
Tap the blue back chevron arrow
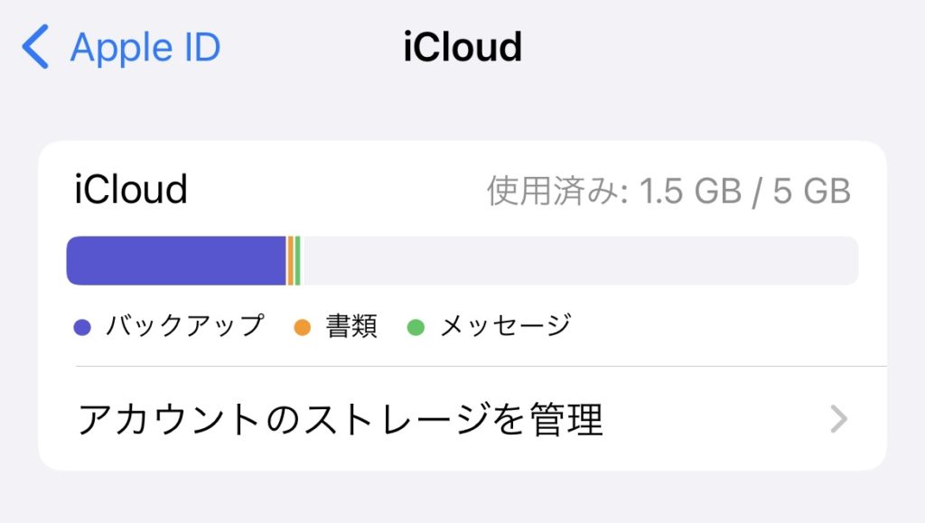36,47
